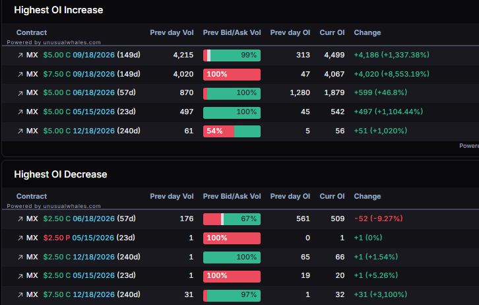Click the +497 (+1,104.44%) change value
The width and height of the screenshot is (479, 305).
388,112
